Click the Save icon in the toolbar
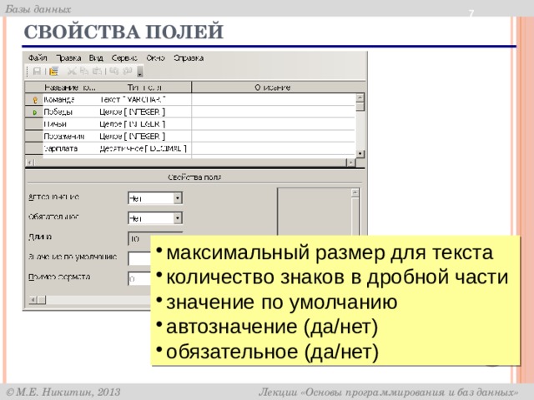This screenshot has height=400, width=534. click(x=37, y=72)
